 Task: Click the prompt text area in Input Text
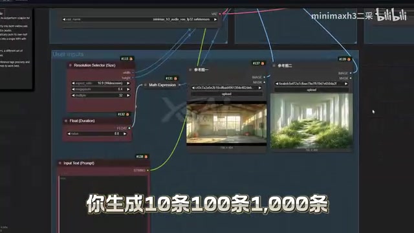click(103, 205)
